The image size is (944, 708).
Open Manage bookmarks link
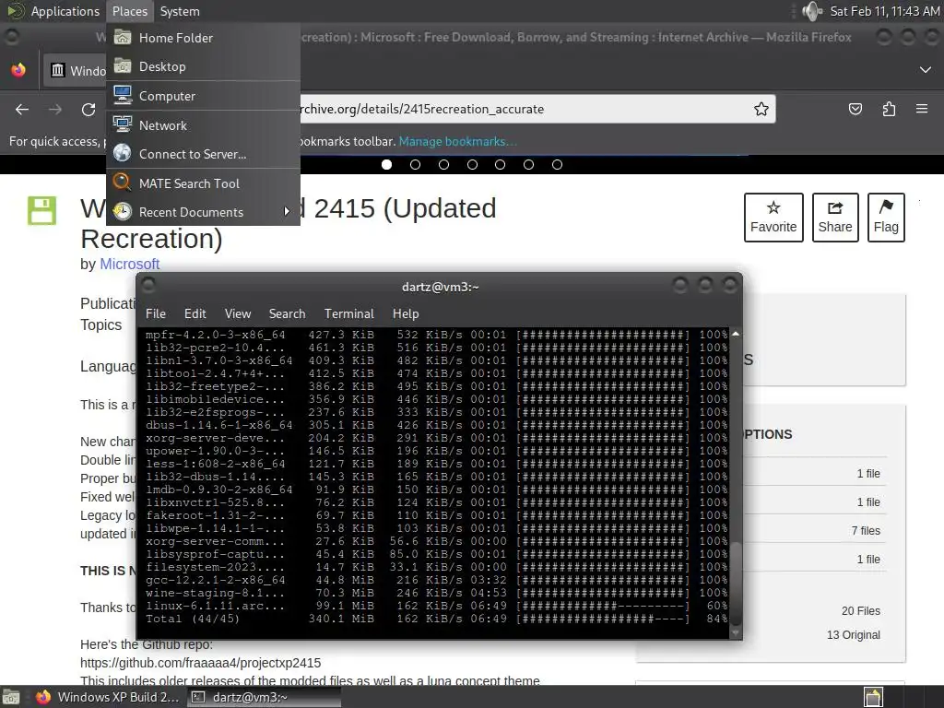(x=457, y=141)
